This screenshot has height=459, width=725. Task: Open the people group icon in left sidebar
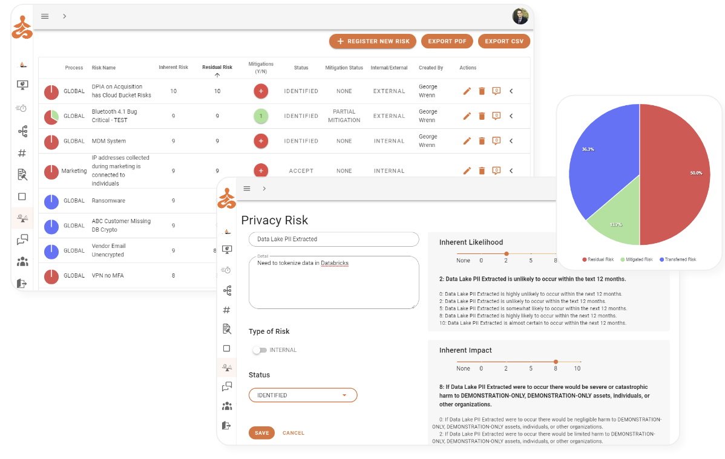[22, 262]
